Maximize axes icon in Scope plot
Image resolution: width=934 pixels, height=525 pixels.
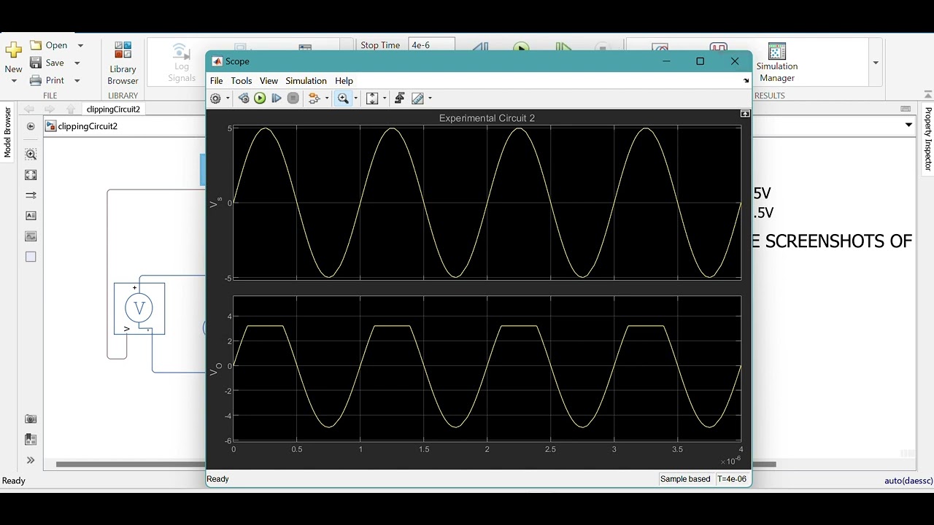(744, 114)
